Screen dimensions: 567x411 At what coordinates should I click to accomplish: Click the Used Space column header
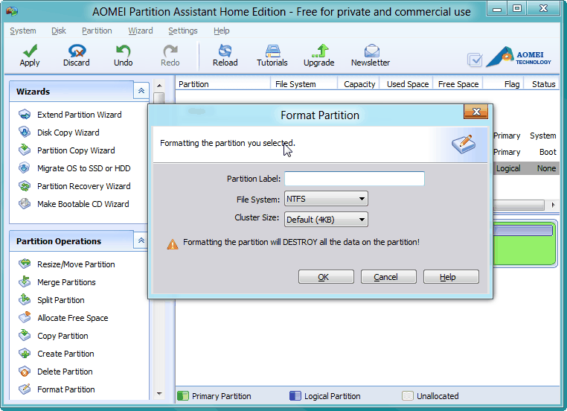point(406,84)
